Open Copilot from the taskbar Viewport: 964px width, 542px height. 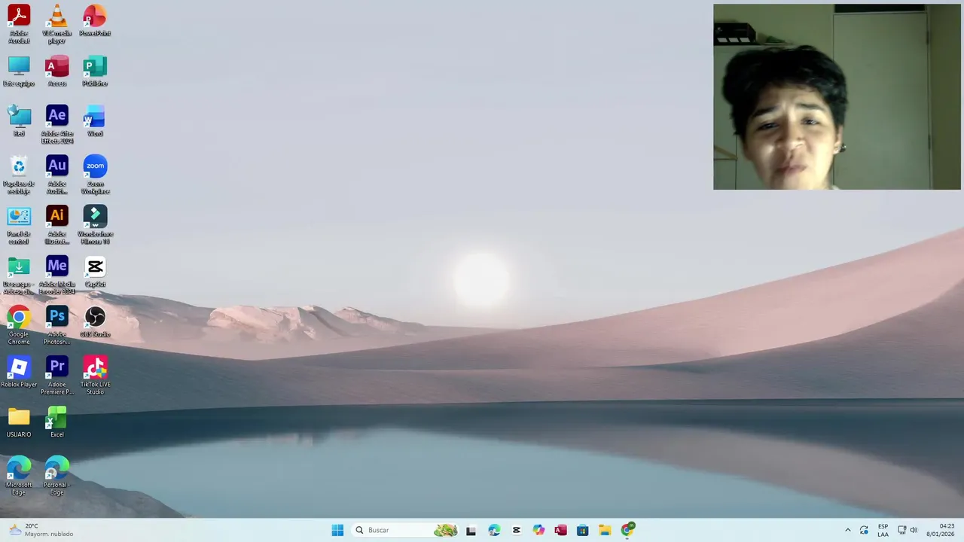point(538,530)
